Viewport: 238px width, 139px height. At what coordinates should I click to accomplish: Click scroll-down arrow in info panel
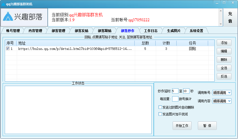pyautogui.click(x=220, y=24)
